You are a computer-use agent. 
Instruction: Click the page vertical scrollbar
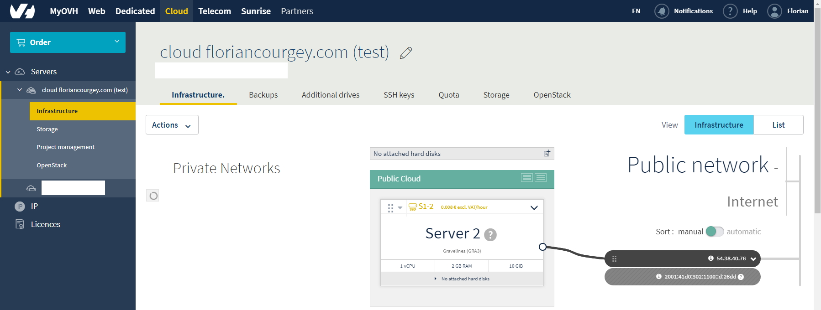pos(817,114)
